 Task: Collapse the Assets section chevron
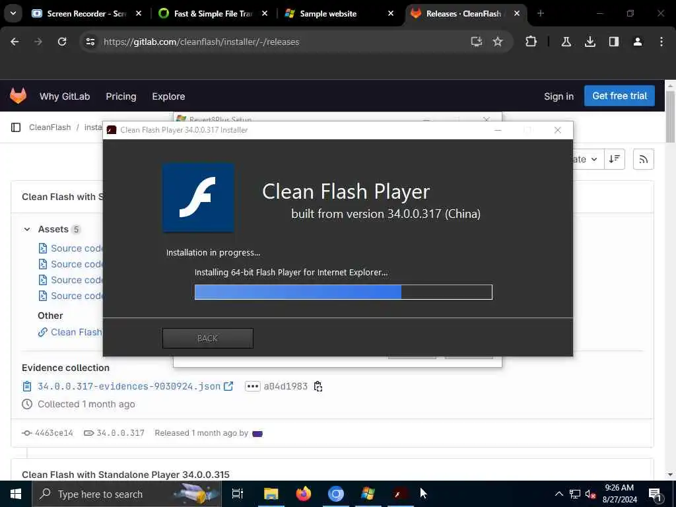pos(27,229)
